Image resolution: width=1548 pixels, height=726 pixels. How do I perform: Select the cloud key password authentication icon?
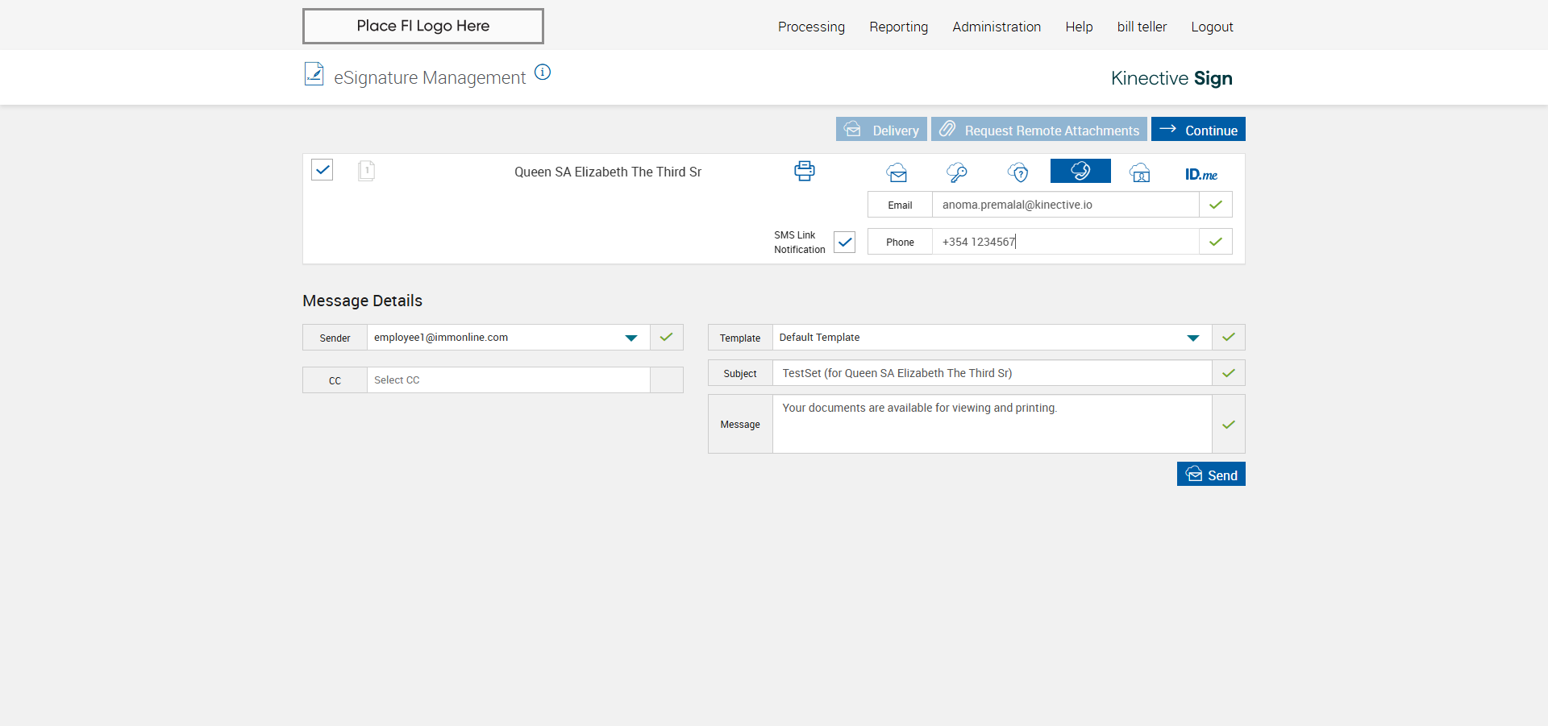coord(957,172)
